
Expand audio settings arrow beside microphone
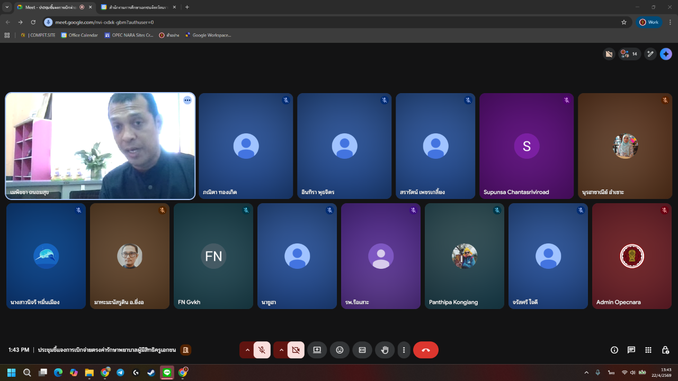pyautogui.click(x=247, y=350)
